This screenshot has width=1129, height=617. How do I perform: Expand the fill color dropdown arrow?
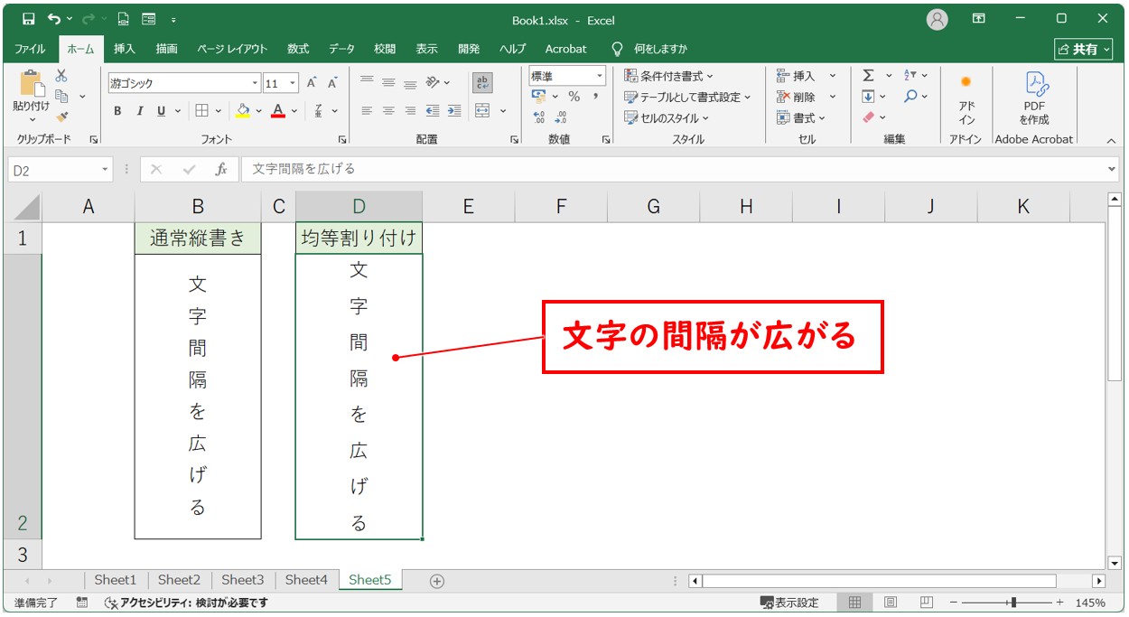pyautogui.click(x=258, y=111)
